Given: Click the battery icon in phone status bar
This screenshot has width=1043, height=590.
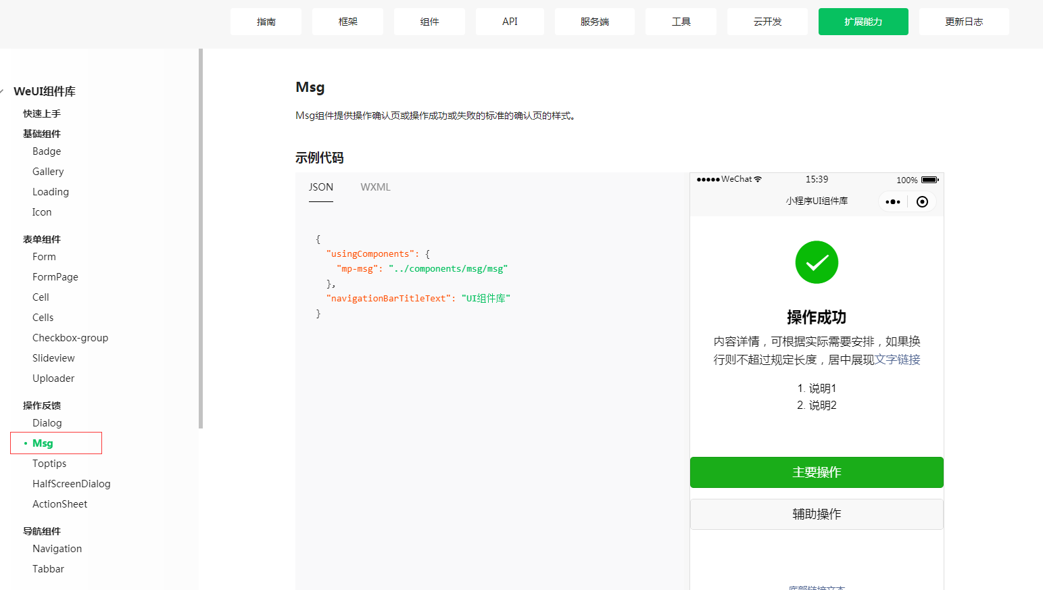Looking at the screenshot, I should click(x=930, y=180).
